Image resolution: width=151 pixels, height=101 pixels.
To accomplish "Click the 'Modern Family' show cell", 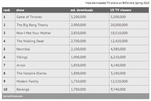I will click(27, 82).
